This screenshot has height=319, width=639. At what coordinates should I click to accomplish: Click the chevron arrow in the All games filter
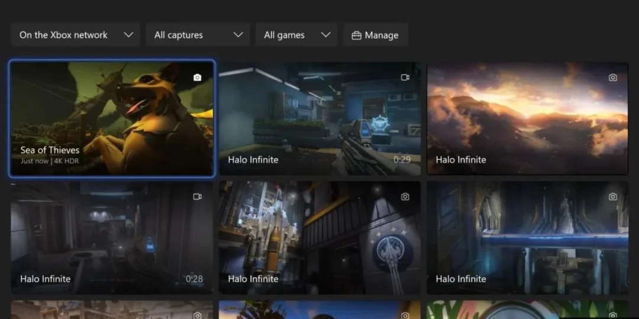325,35
